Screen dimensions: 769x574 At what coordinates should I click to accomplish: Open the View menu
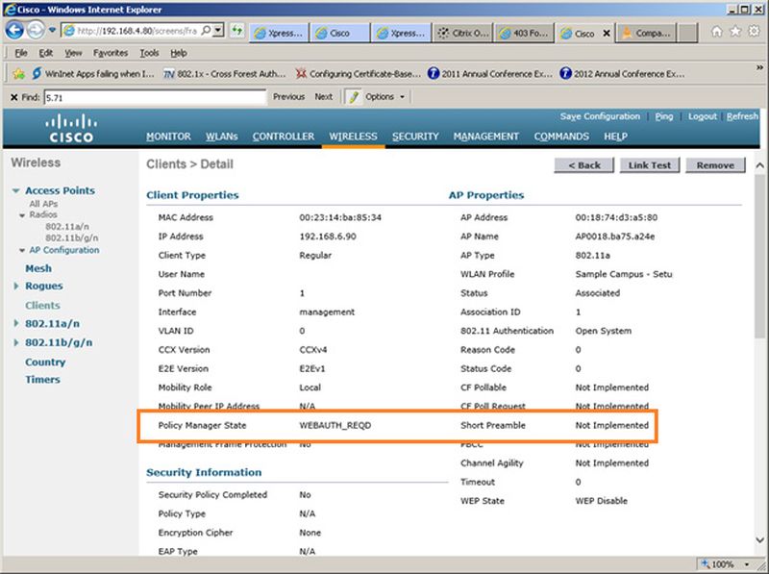coord(73,53)
